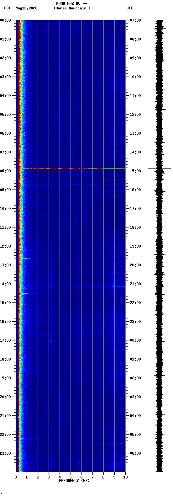Click the 'PDT' timezone label
Viewport: 173px width, 497px height.
coord(7,8)
